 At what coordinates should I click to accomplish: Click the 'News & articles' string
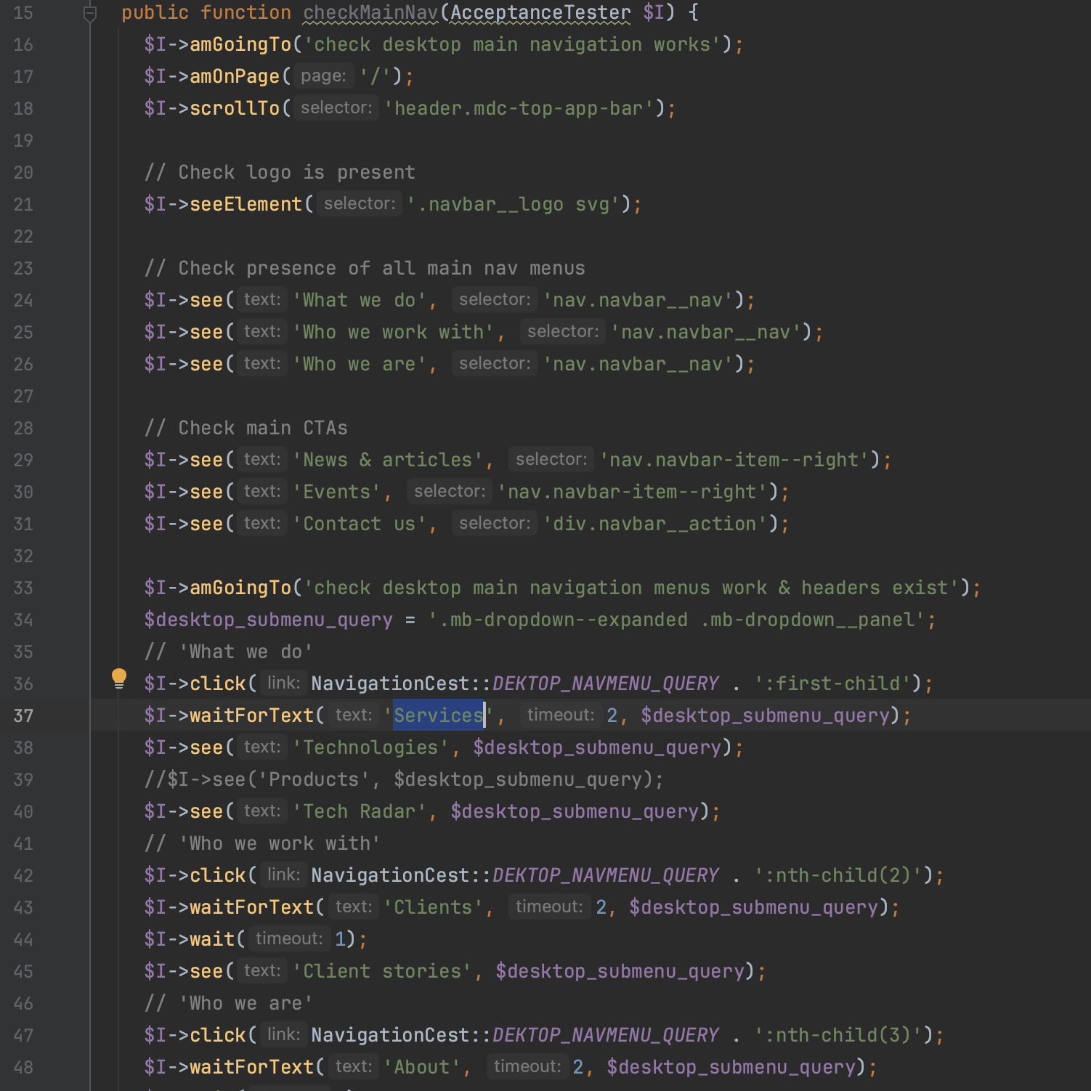(387, 461)
